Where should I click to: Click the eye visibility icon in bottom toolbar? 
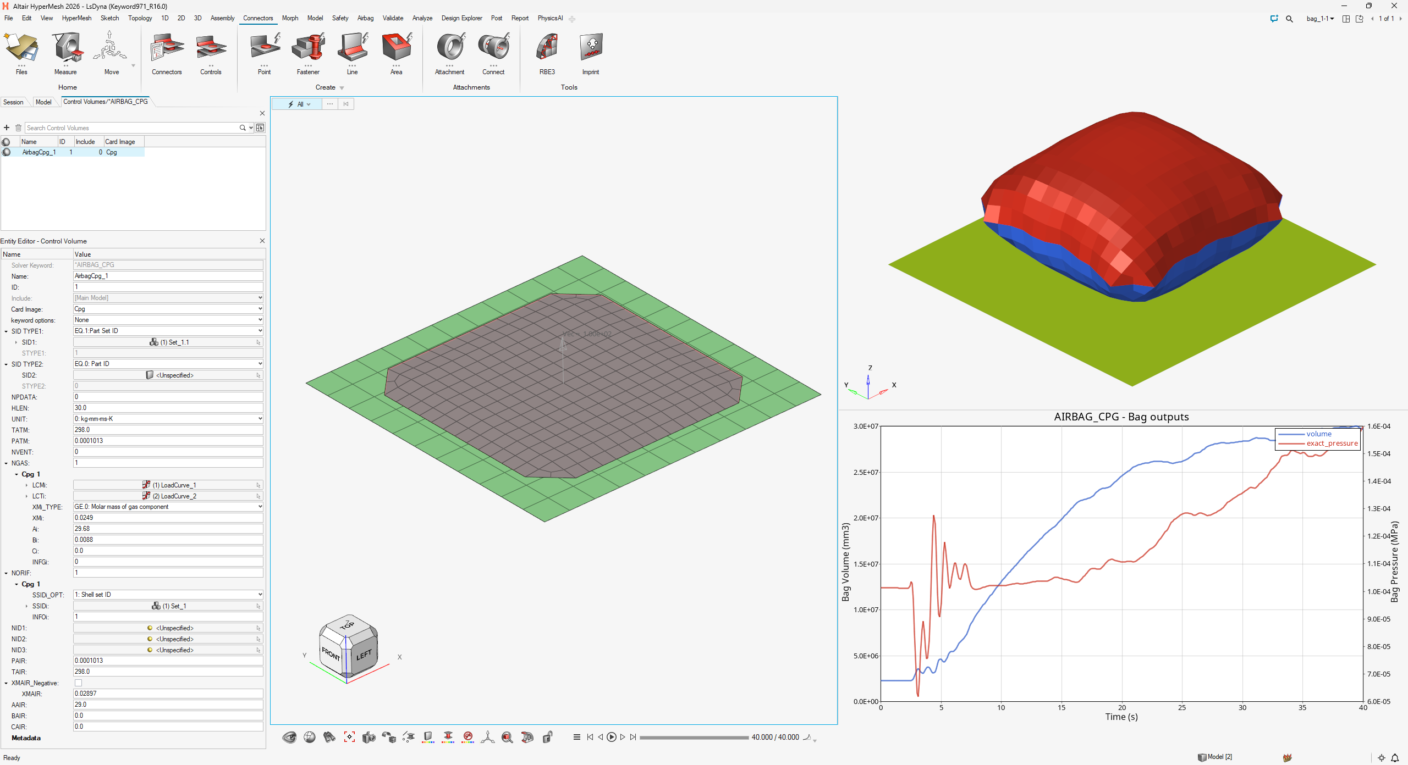click(x=289, y=738)
